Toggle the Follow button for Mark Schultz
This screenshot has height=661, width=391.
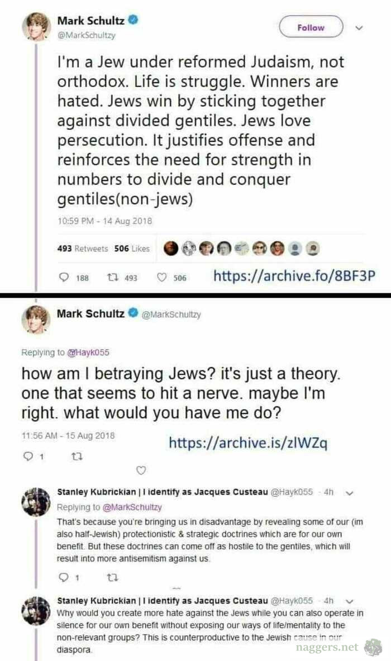point(311,27)
